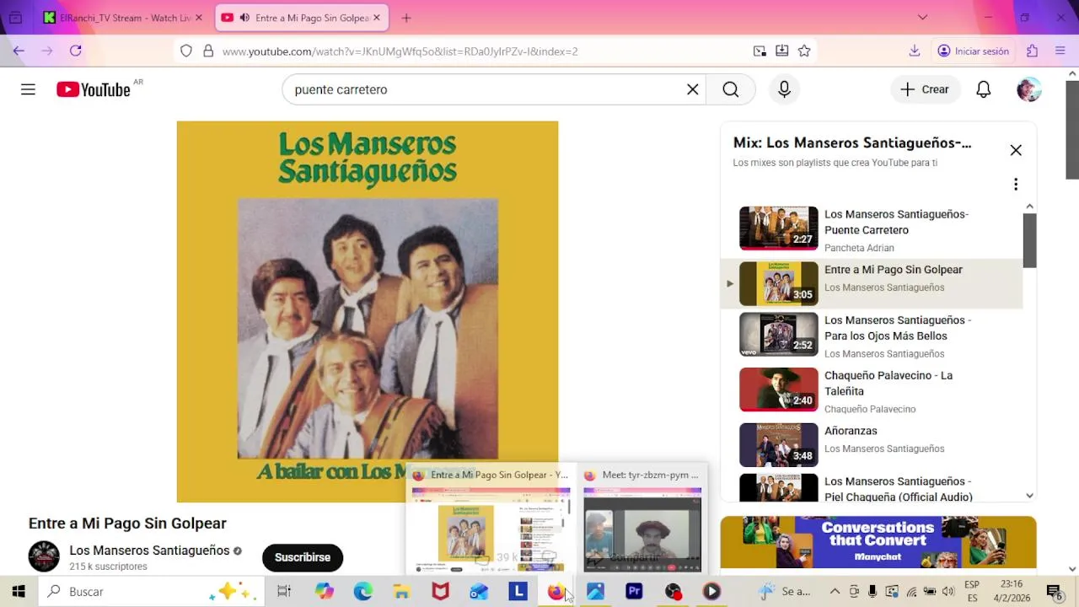Bookmark this page with the star

804,51
